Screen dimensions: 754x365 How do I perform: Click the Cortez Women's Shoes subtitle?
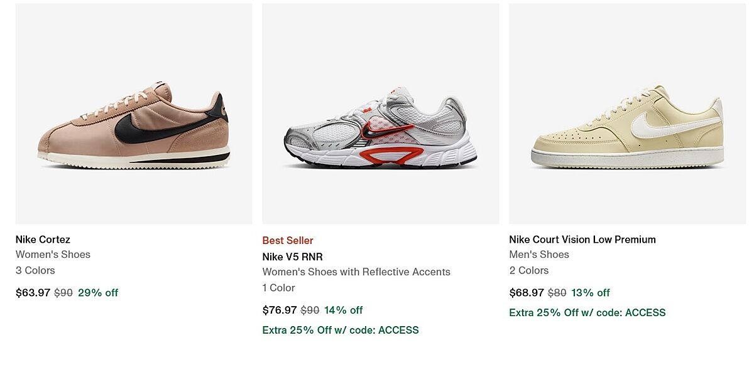coord(53,254)
